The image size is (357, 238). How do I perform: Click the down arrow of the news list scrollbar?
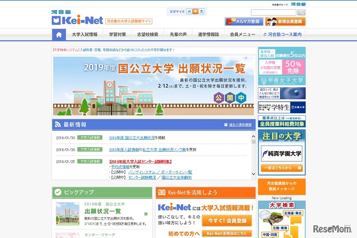[254, 174]
